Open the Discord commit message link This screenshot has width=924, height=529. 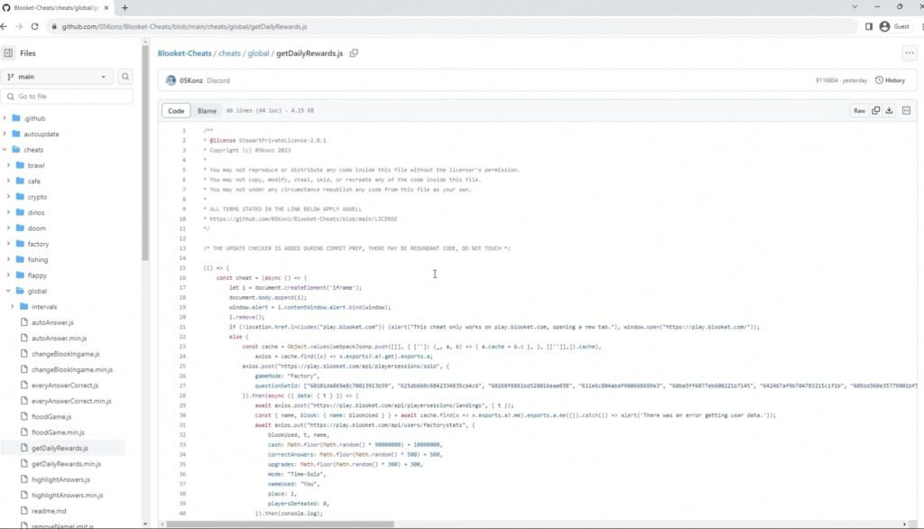tap(218, 80)
